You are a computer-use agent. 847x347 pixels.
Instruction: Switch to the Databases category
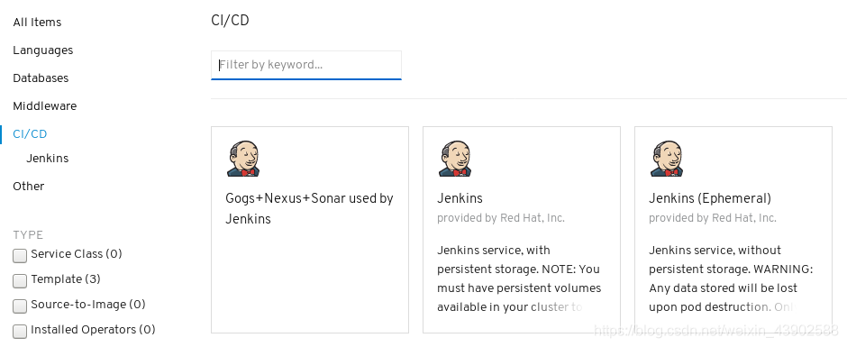41,78
